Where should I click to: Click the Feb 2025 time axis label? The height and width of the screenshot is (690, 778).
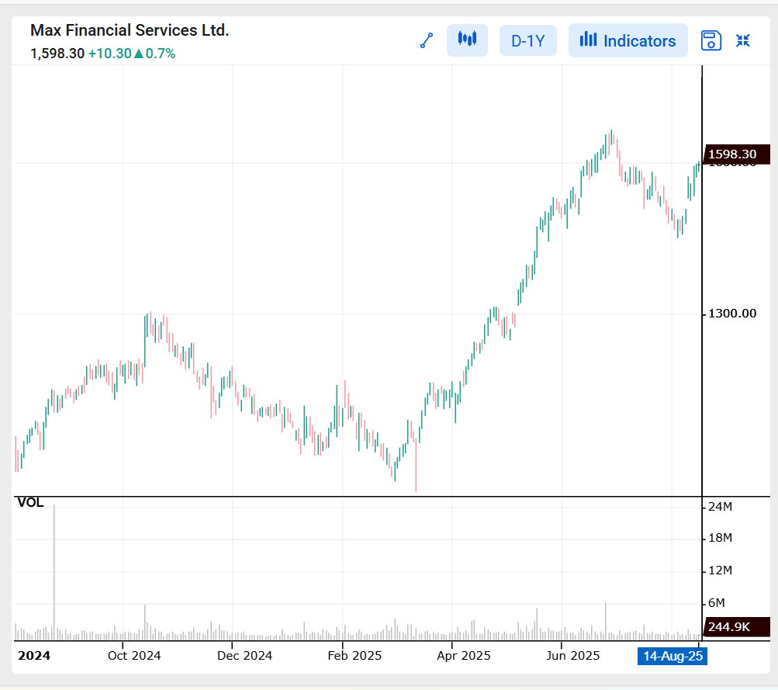[x=354, y=656]
